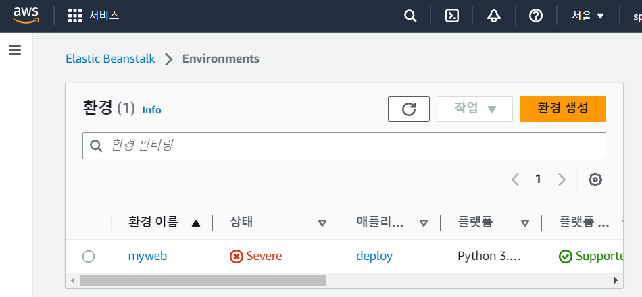642x297 pixels.
Task: Click the Severe status text
Action: [264, 256]
